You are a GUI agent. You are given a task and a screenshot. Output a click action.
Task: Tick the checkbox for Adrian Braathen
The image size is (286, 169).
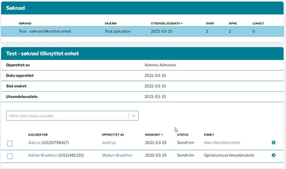coord(10,156)
